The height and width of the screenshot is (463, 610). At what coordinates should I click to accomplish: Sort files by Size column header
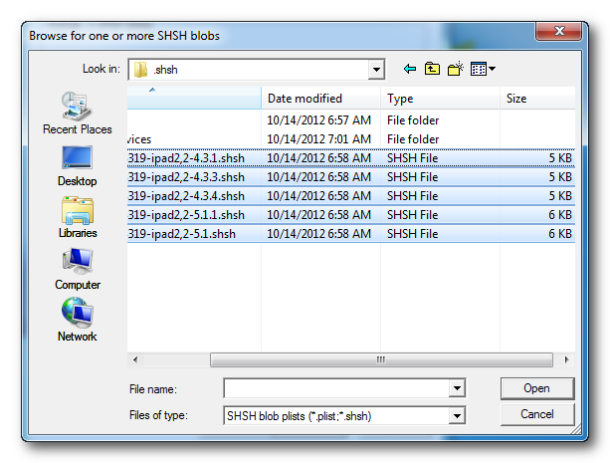pos(536,99)
